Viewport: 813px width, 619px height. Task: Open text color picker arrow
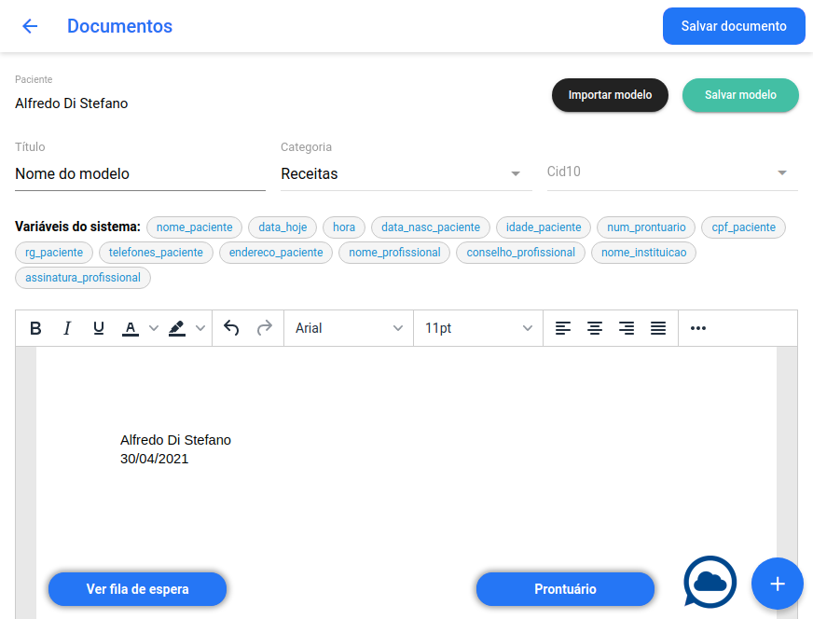click(154, 328)
